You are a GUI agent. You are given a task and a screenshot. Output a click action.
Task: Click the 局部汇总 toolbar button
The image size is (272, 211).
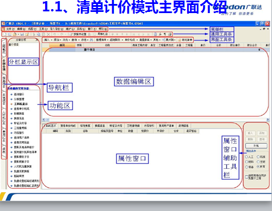coord(101,34)
